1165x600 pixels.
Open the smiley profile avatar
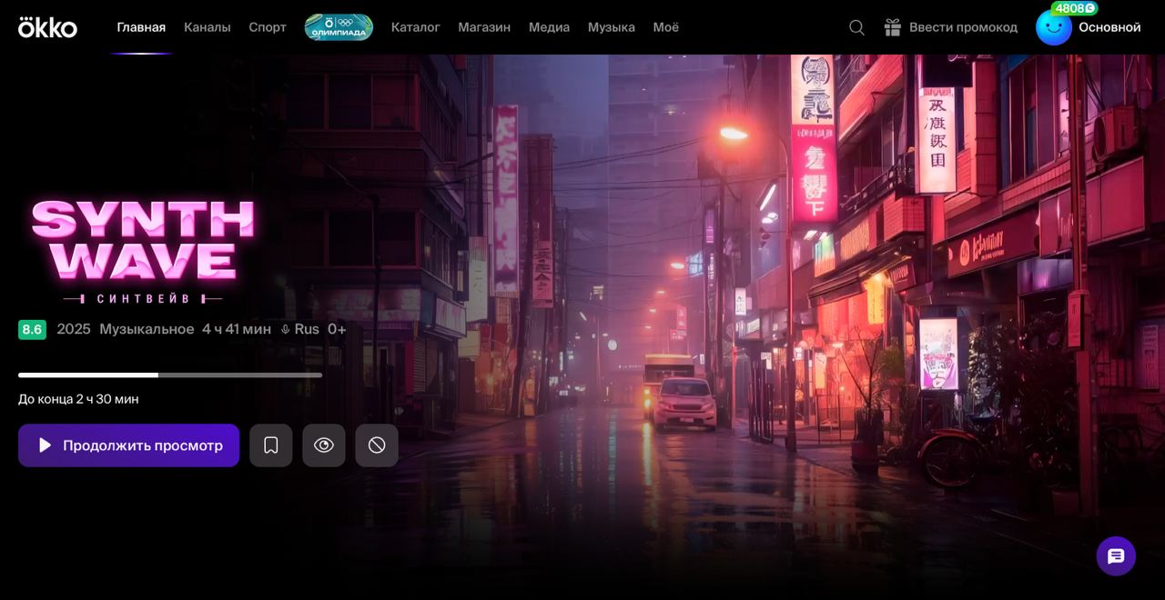coord(1053,28)
